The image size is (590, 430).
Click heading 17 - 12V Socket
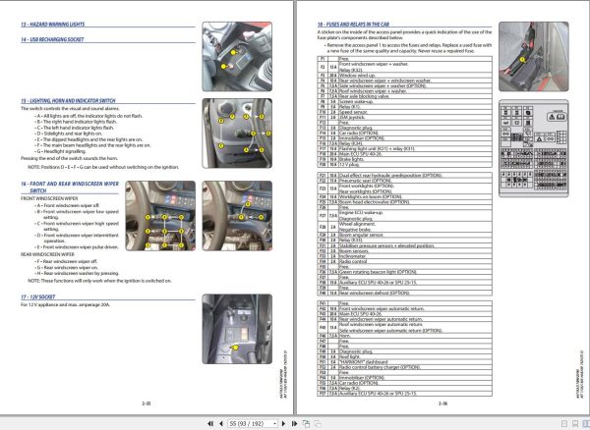38,296
